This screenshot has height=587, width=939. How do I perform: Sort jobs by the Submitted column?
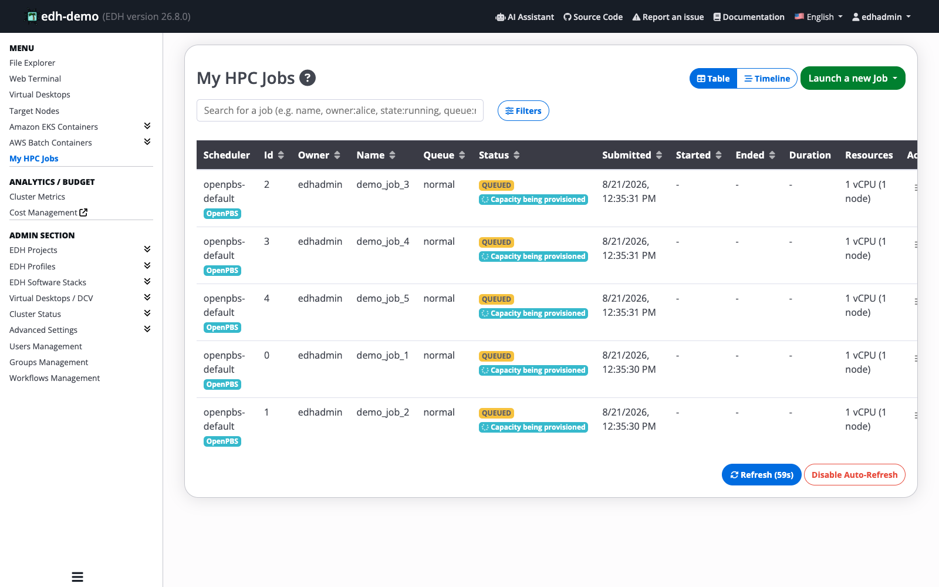click(659, 155)
